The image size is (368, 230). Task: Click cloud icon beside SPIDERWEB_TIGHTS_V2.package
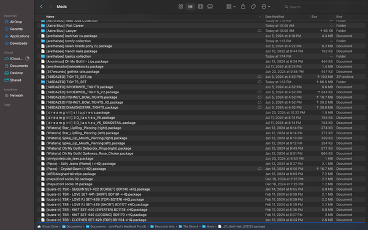tap(259, 92)
